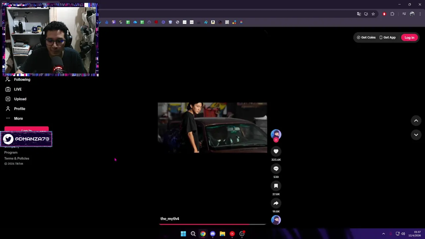This screenshot has width=425, height=239.
Task: Expand More options in sidebar
Action: pos(14,119)
